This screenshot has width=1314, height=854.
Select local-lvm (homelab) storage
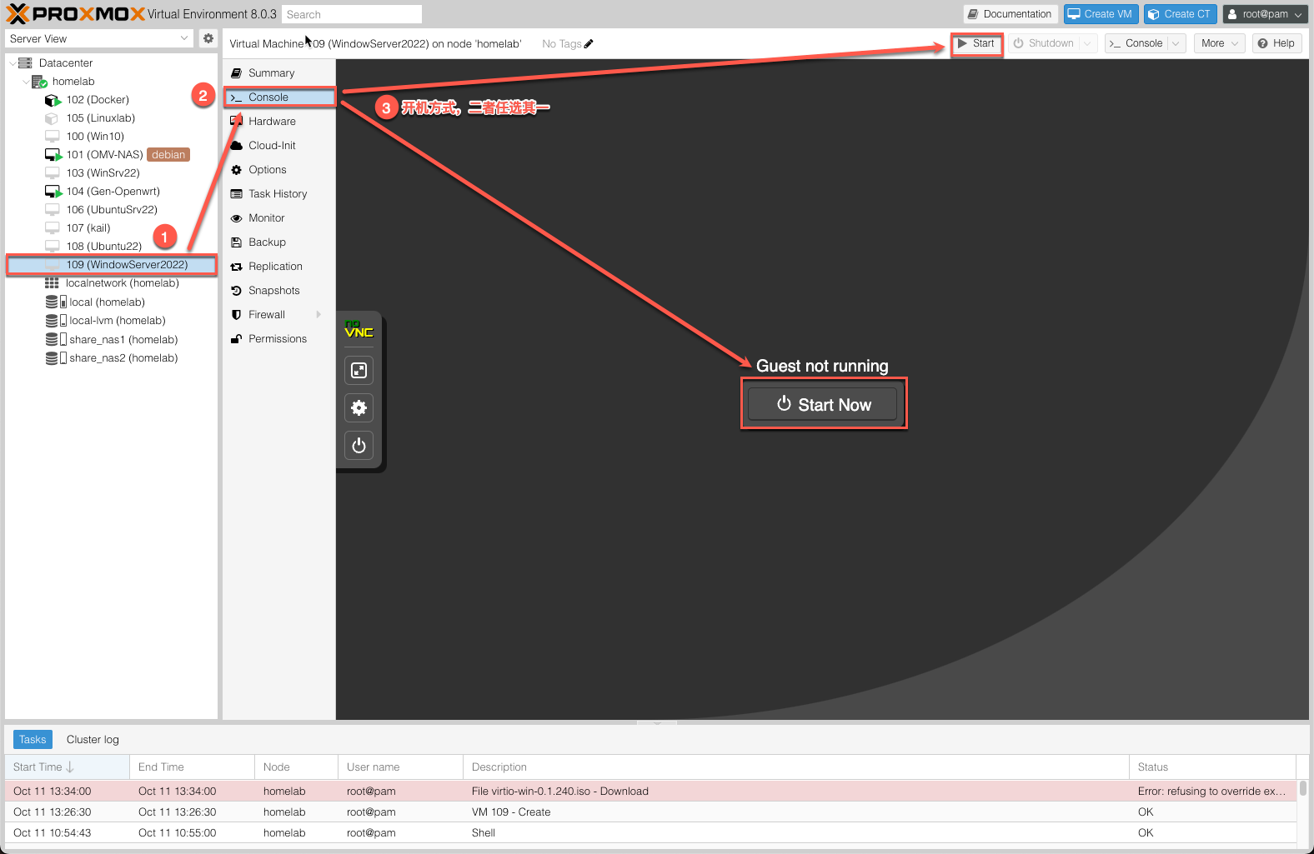coord(112,321)
